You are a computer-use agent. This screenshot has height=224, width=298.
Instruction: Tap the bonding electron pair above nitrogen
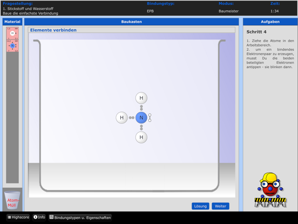coord(141,108)
